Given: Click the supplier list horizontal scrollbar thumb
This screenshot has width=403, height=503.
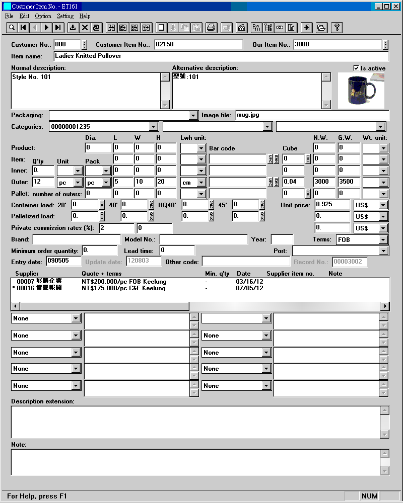Looking at the screenshot, I should pos(105,306).
